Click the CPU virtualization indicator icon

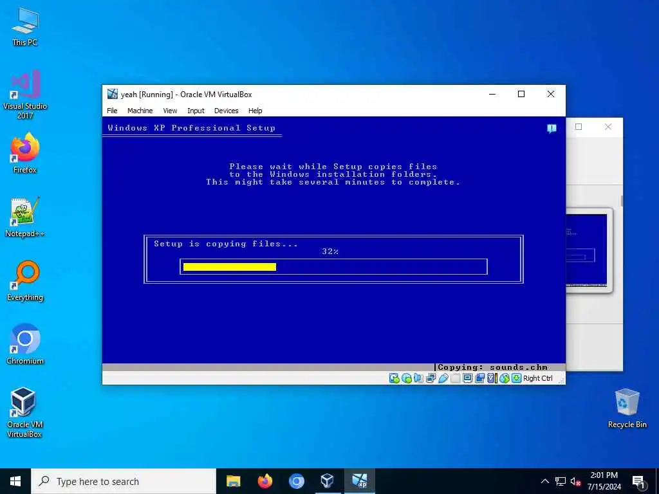(x=492, y=378)
